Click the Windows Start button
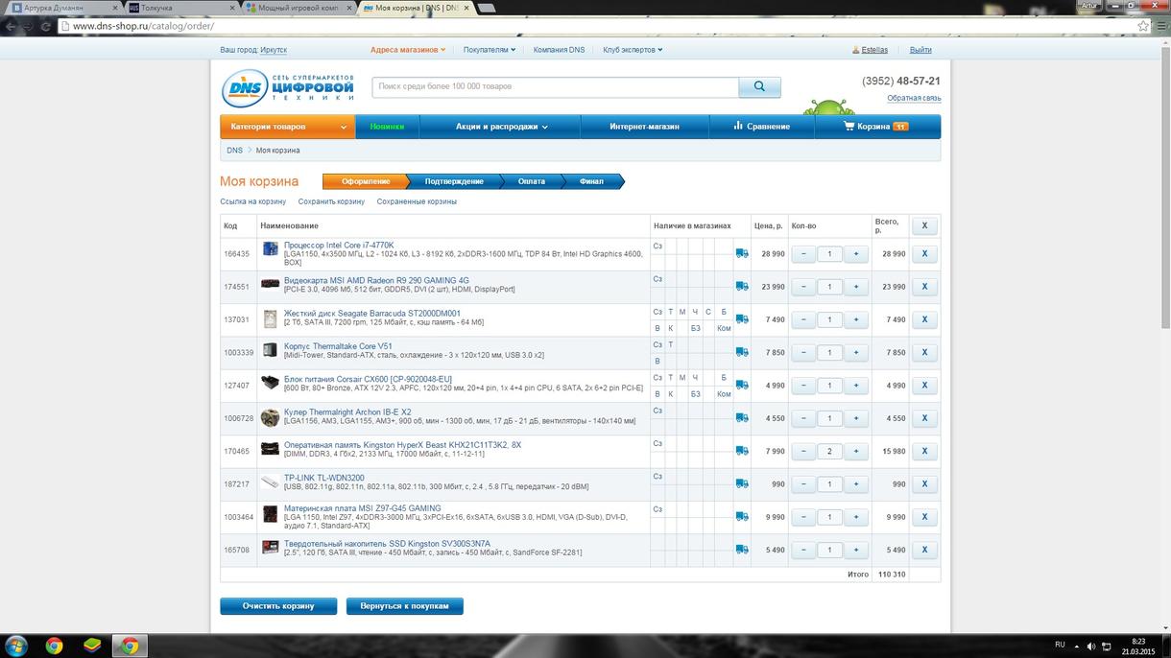Screen dimensions: 1171x658 (x=16, y=646)
